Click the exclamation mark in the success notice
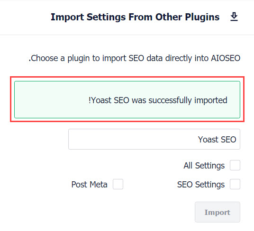 coord(90,100)
